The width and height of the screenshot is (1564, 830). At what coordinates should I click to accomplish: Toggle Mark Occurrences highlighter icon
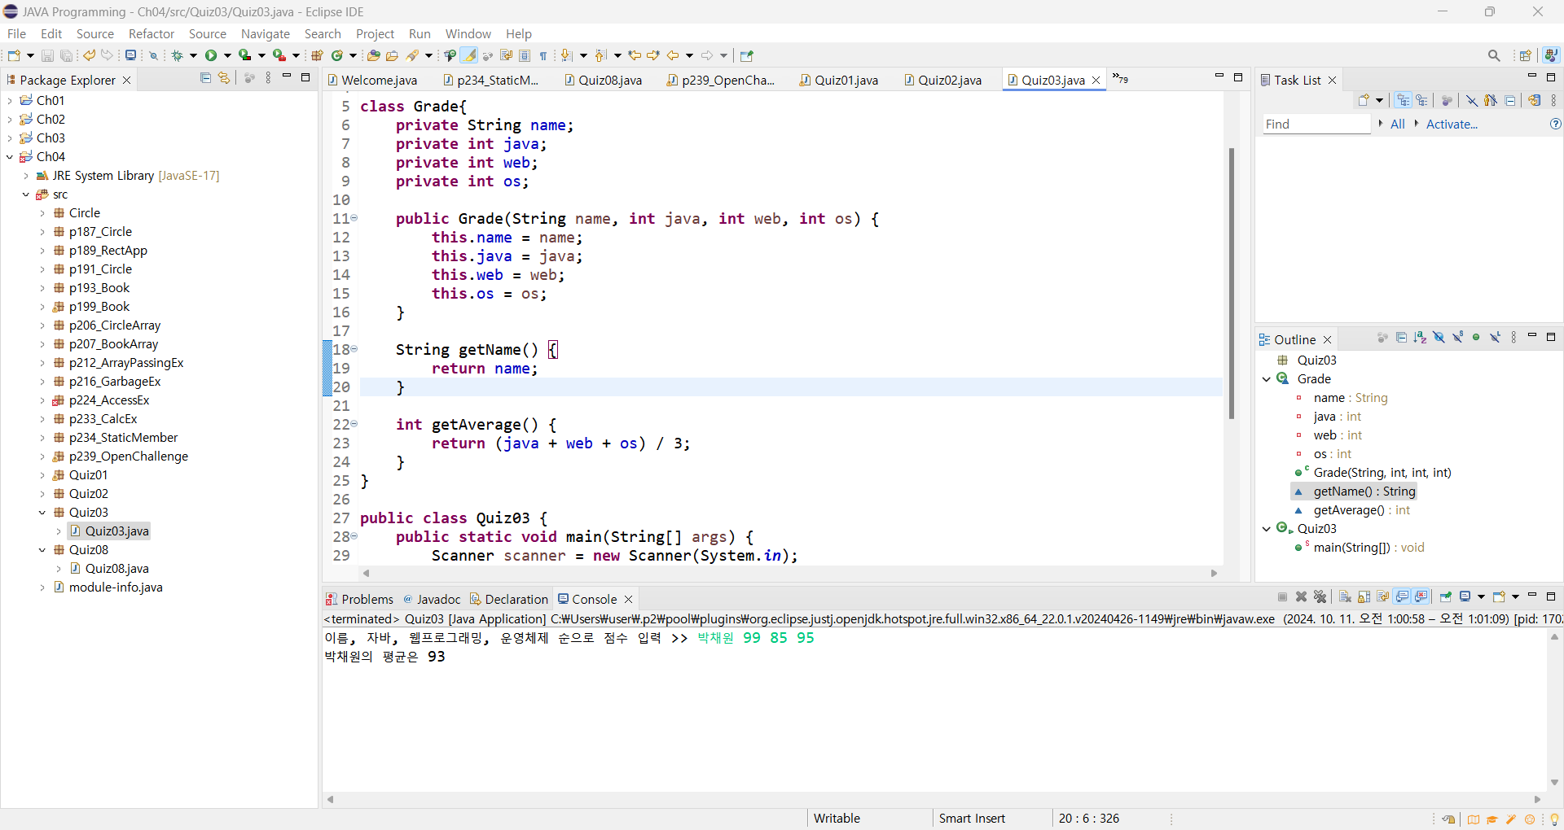click(x=469, y=55)
